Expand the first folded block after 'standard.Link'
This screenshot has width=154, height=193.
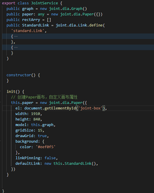pos(16,36)
